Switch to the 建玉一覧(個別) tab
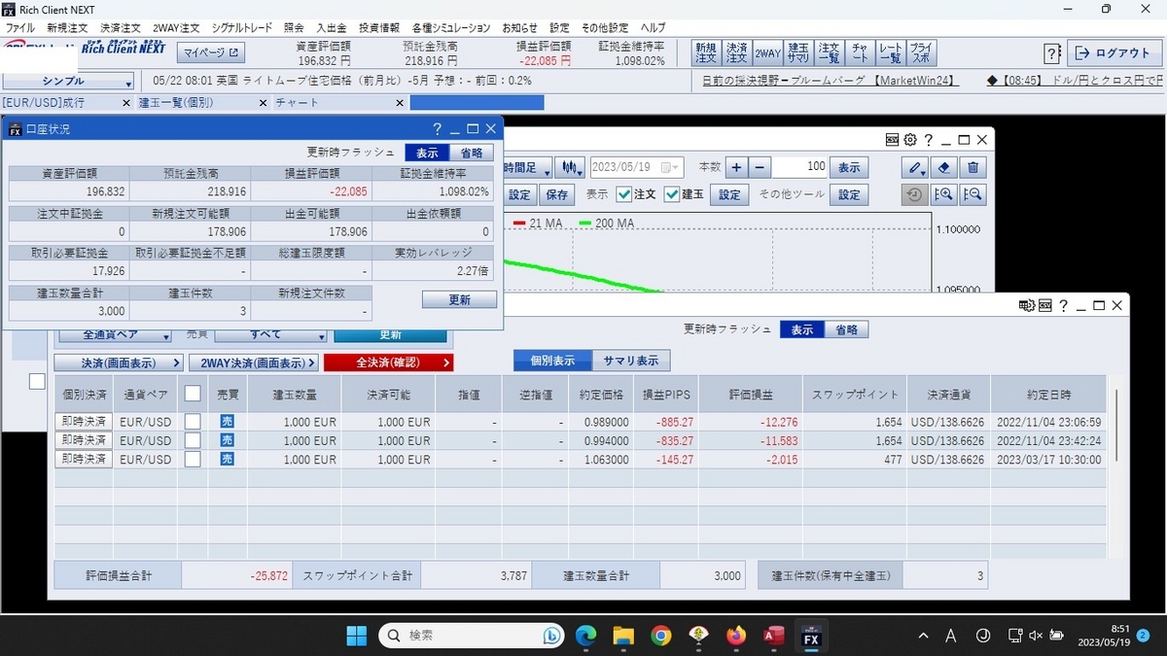The width and height of the screenshot is (1167, 656). click(203, 102)
